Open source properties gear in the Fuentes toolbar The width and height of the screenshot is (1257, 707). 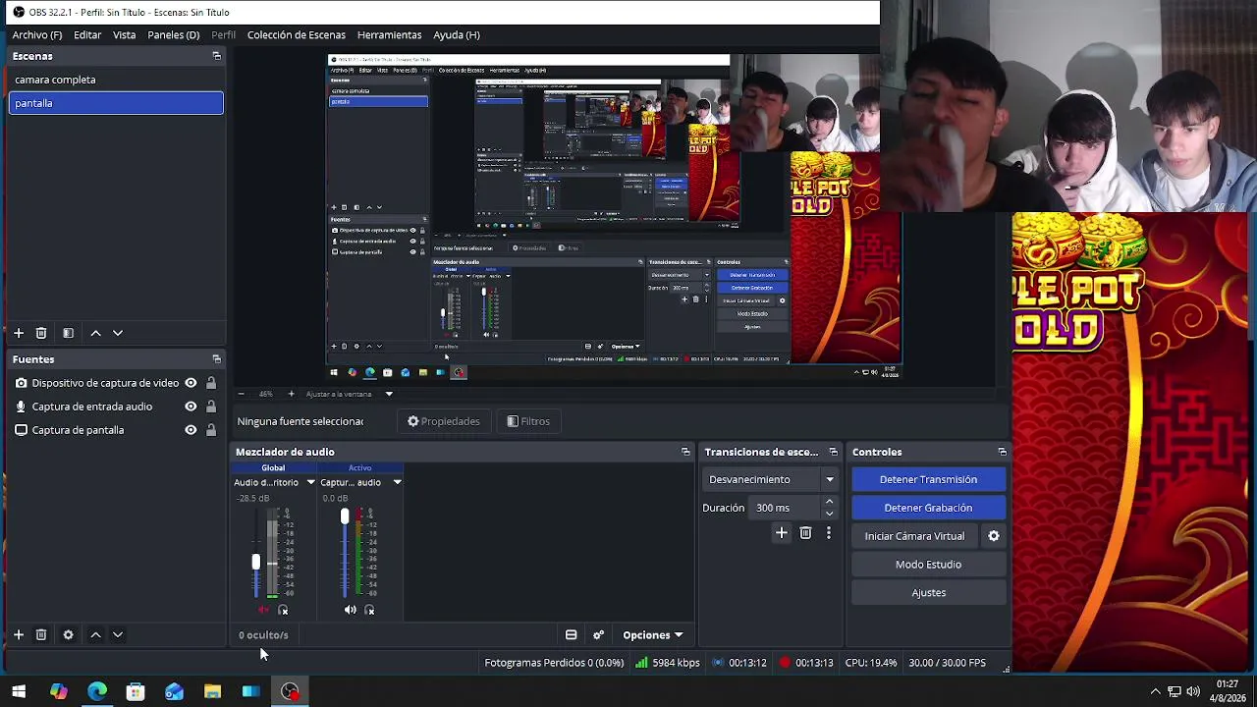click(68, 634)
